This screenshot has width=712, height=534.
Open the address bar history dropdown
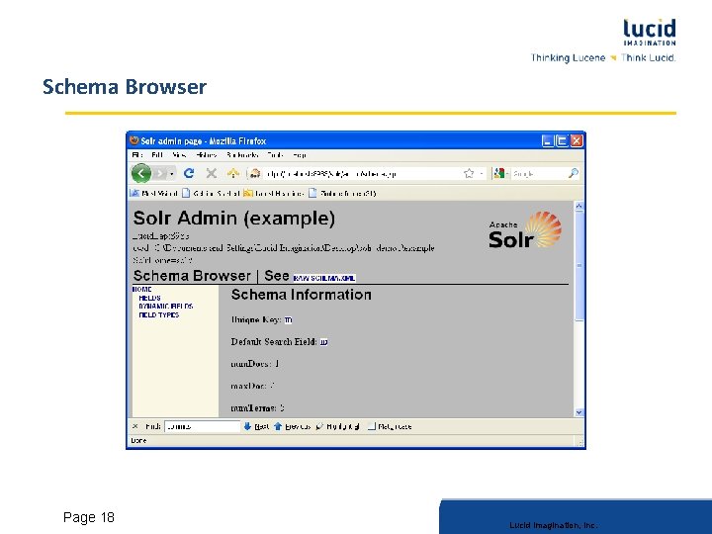[x=482, y=173]
